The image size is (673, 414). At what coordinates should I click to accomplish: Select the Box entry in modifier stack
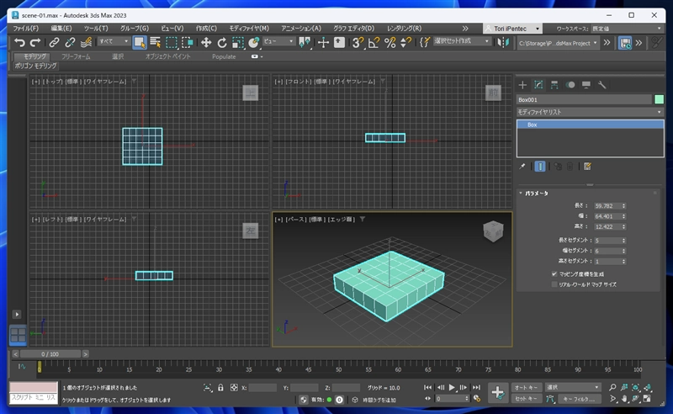pyautogui.click(x=590, y=125)
